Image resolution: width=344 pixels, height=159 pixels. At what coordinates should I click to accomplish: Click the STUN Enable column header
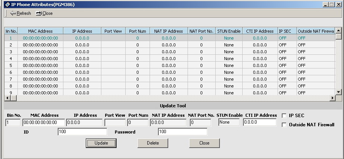(229, 31)
